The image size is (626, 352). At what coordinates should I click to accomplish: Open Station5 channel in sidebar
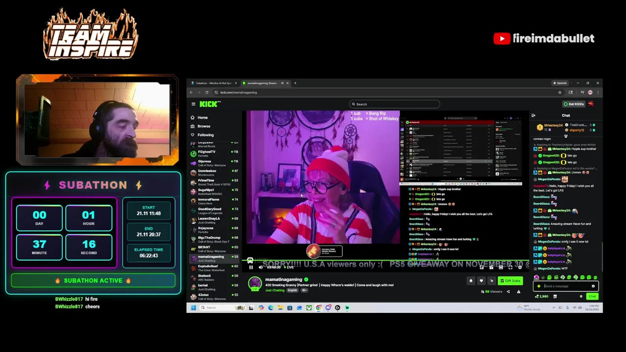click(214, 277)
